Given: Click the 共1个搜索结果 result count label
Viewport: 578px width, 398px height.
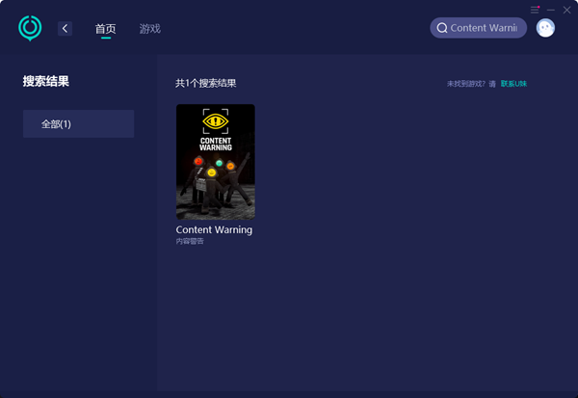Looking at the screenshot, I should (205, 84).
